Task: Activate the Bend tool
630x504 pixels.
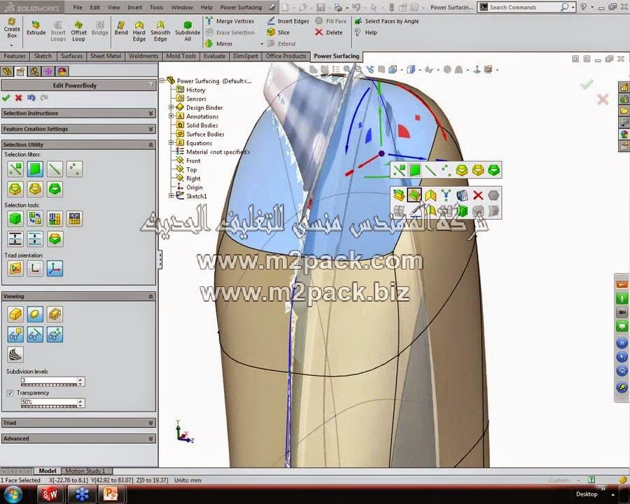Action: pos(121,29)
